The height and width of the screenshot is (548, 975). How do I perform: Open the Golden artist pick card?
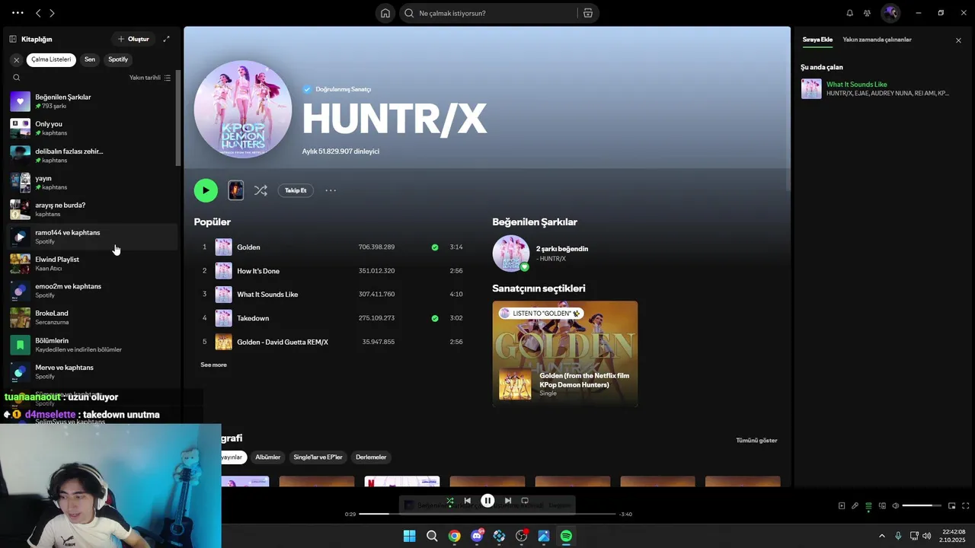pos(565,354)
